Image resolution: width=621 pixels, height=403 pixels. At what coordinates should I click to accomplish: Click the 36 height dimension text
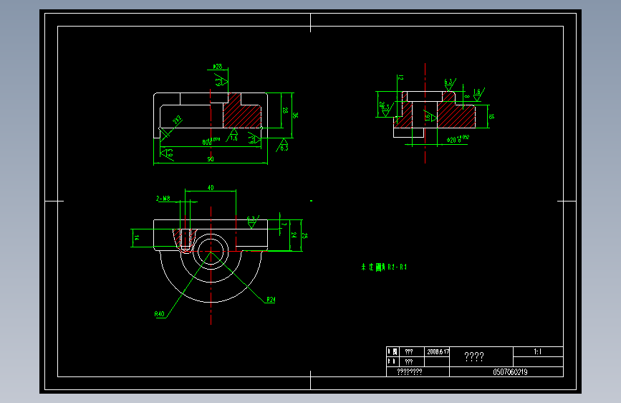[x=295, y=115]
